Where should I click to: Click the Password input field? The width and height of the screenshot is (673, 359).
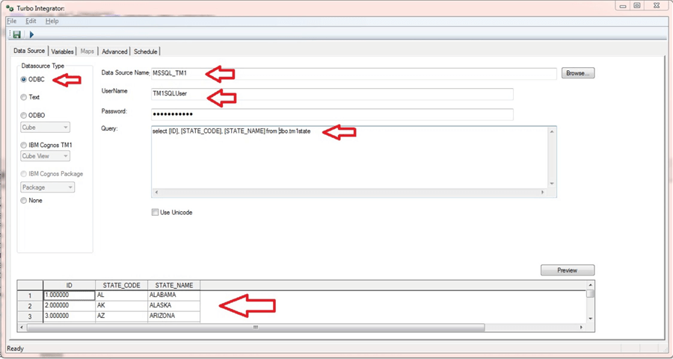(x=332, y=114)
